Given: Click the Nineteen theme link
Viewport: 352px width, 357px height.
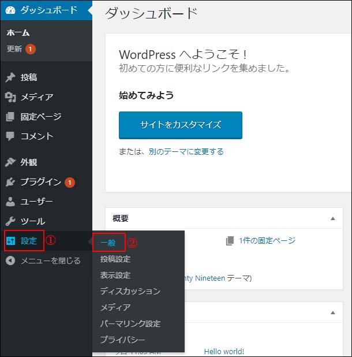Looking at the screenshot, I should tap(205, 278).
